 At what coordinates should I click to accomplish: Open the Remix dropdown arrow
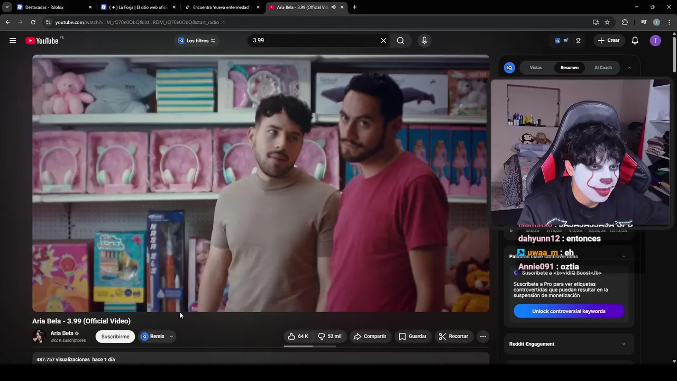[171, 337]
